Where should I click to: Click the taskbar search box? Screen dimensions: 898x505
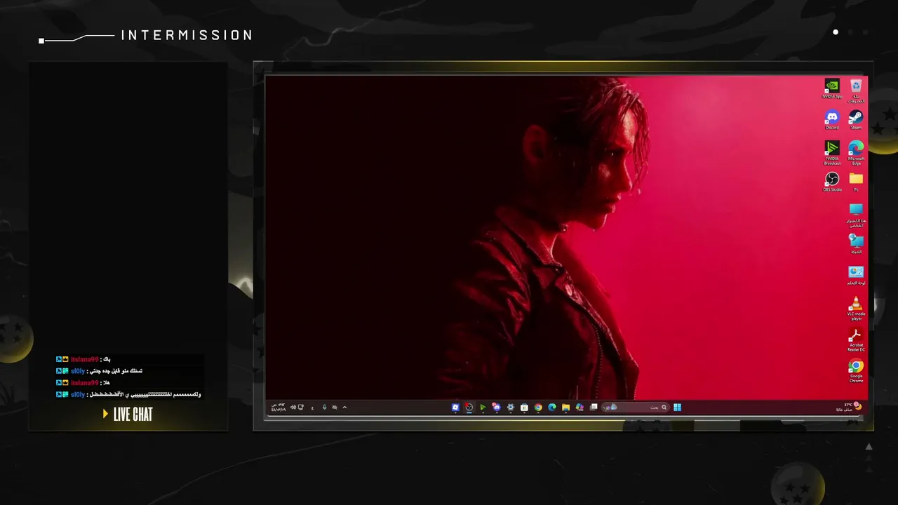pos(637,407)
